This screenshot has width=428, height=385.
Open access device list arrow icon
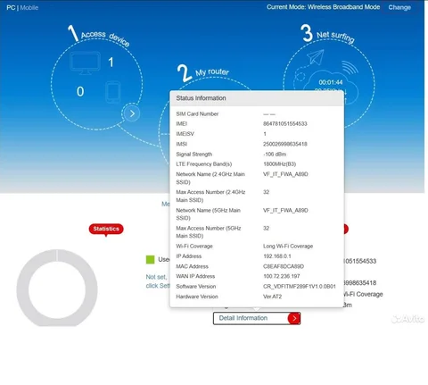[132, 113]
